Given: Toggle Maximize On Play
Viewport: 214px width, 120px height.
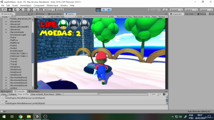Looking at the screenshot, I should 124,17.
